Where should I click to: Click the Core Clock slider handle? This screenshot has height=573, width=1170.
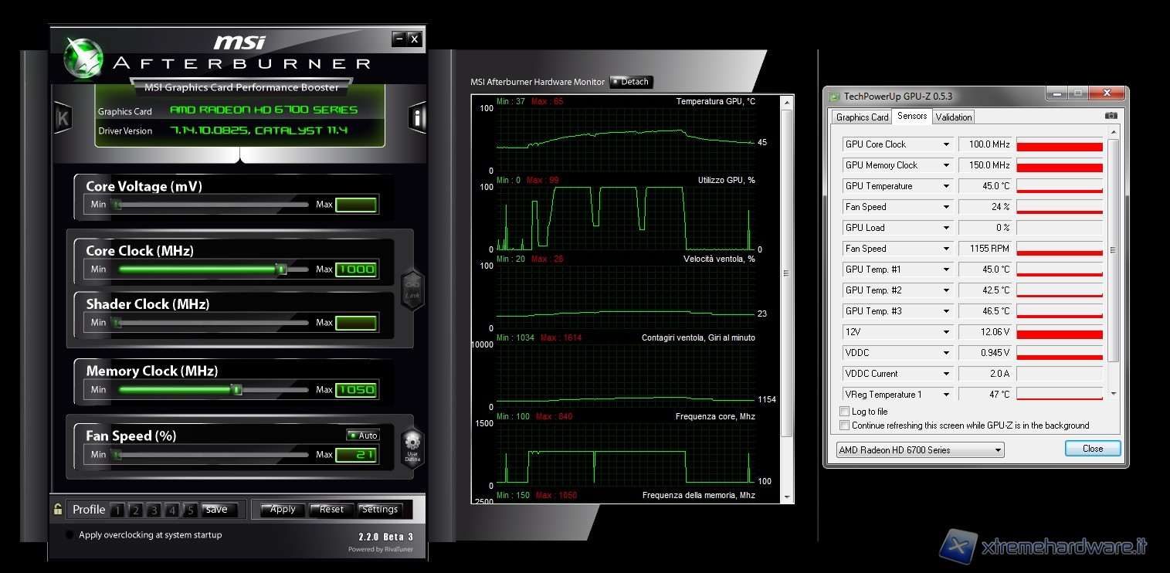[282, 269]
